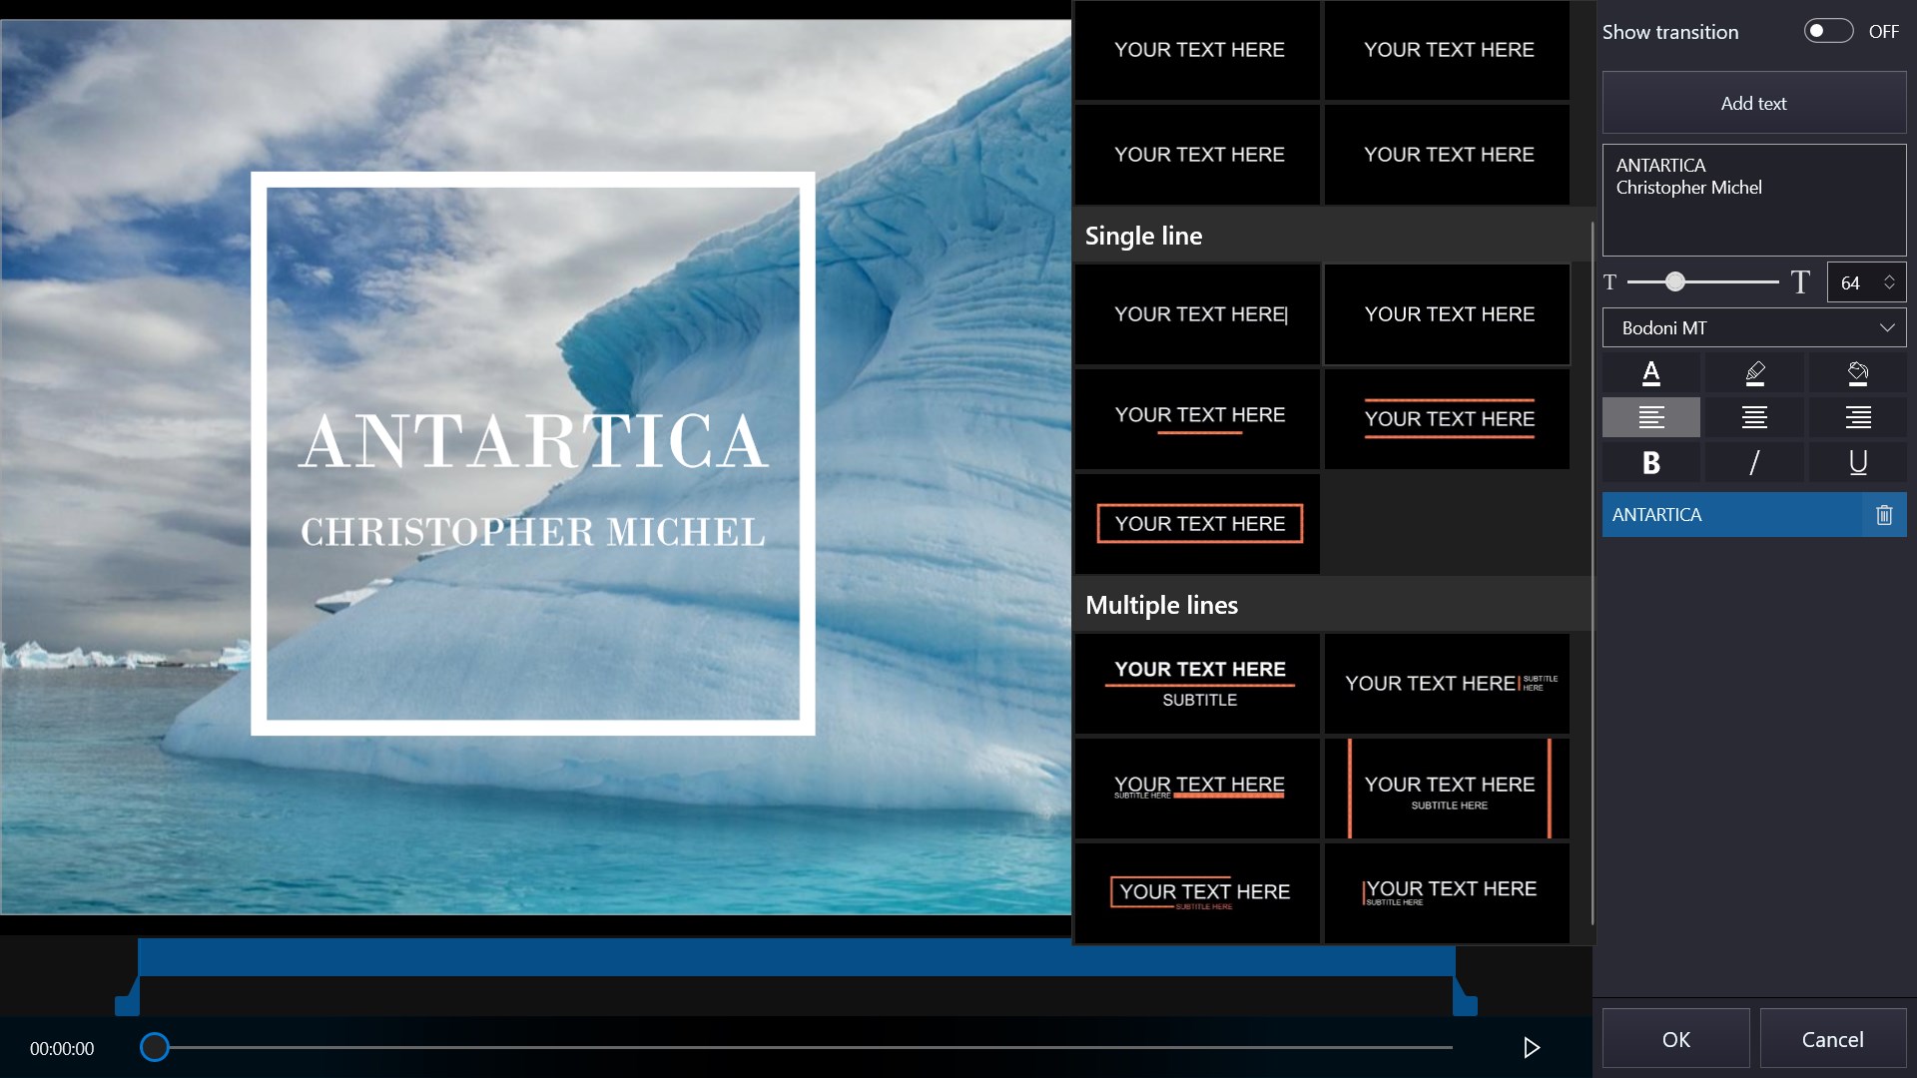Delete the ANTARTICA text layer
Screen dimensions: 1917x1078
pos(1884,514)
